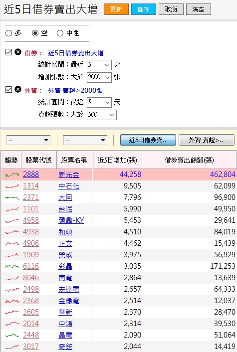Image resolution: width=237 pixels, height=352 pixels.
Task: Open stock code 4938 link
Action: [x=31, y=232]
